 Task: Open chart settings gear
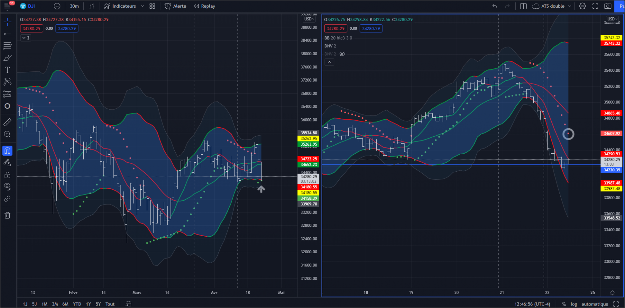[583, 6]
